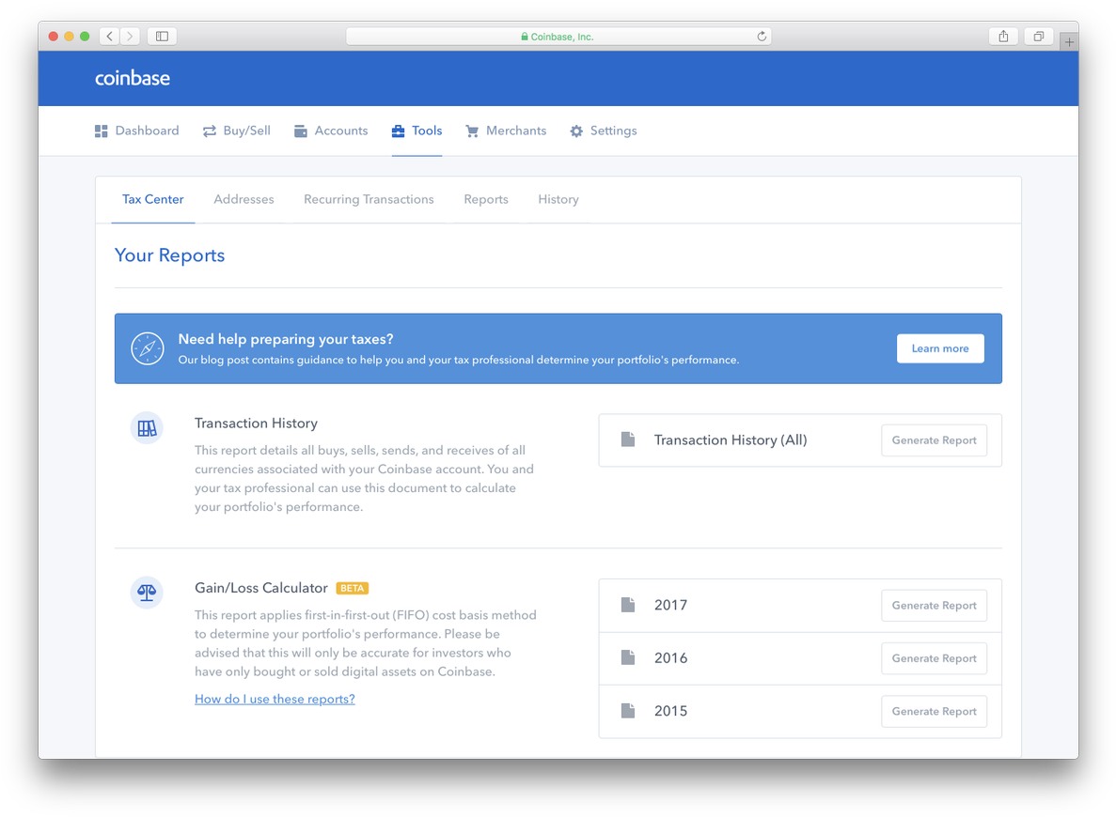Screen dimensions: 1116x817
Task: Open Accounts via the wallet icon
Action: pyautogui.click(x=301, y=131)
